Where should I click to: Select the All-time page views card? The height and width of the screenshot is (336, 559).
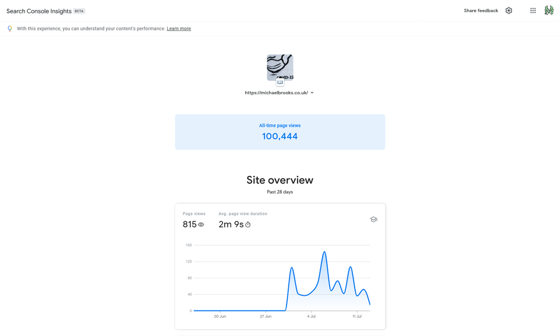pyautogui.click(x=279, y=132)
